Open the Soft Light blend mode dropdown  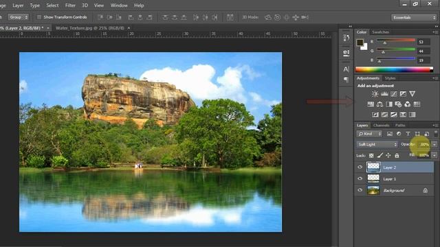coord(377,145)
